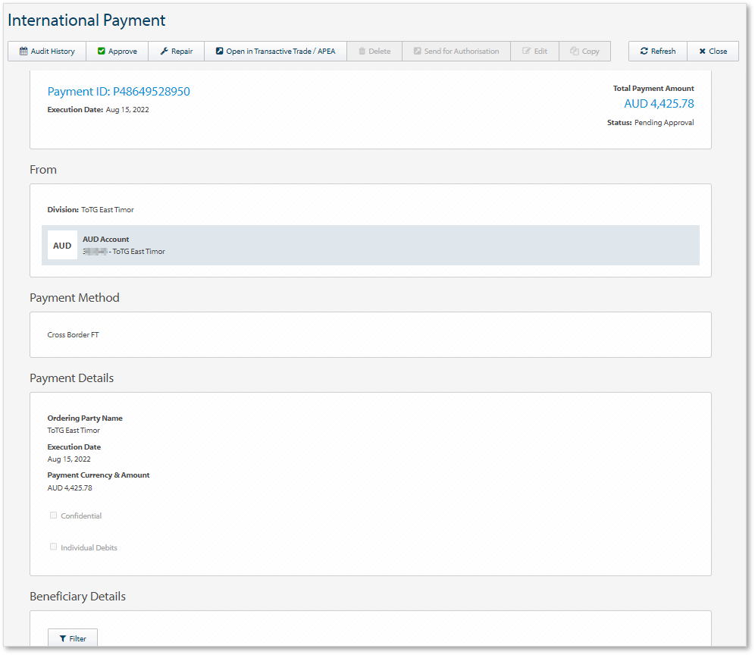
Task: Select the AUD Account row under From
Action: (x=370, y=244)
